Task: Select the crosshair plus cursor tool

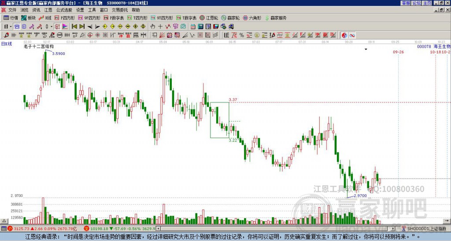Action: 160,27
